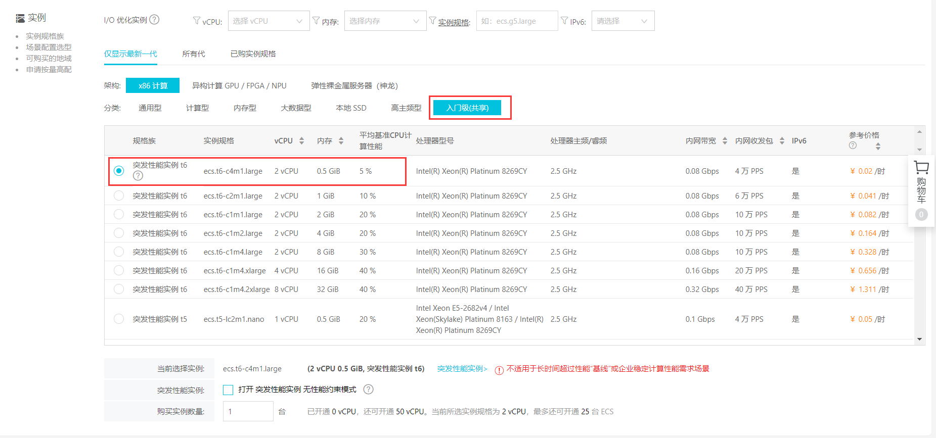Click the 参考价格 help question icon
The width and height of the screenshot is (936, 438).
pyautogui.click(x=853, y=145)
